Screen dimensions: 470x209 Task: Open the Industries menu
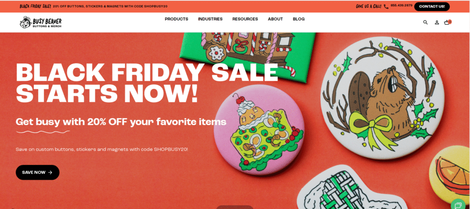pyautogui.click(x=210, y=19)
